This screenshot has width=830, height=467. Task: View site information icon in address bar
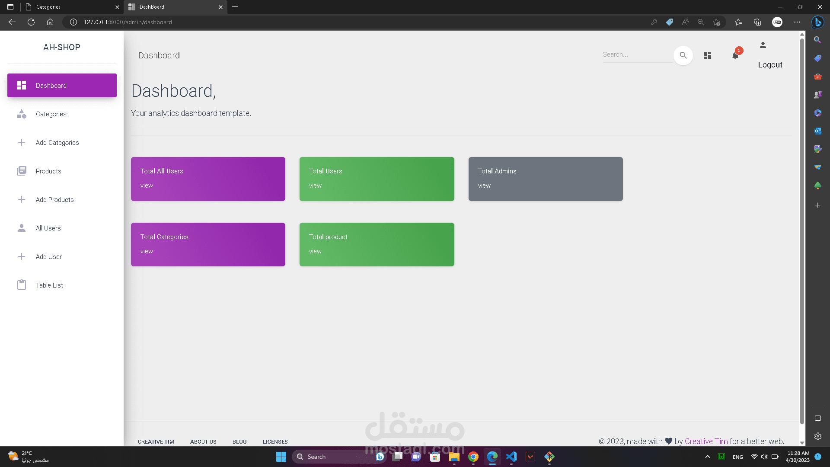(x=73, y=22)
